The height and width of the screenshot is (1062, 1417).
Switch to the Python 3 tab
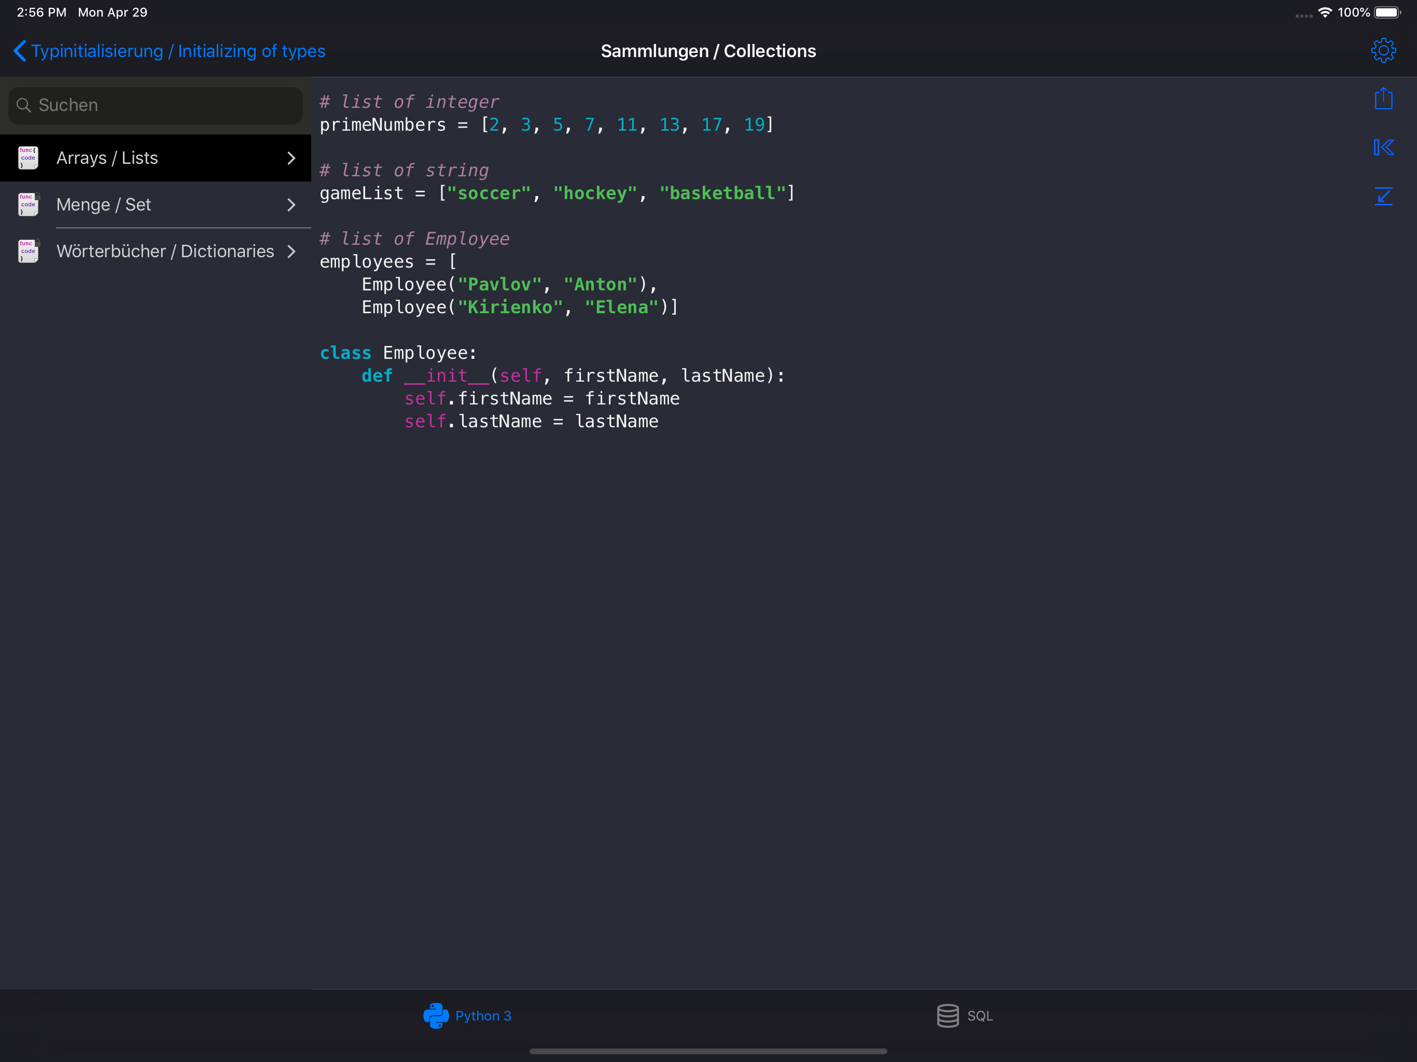[482, 1015]
